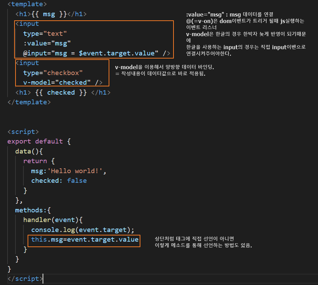Viewport: 318px width, 285px height.
Task: Click the closing </template> tag
Action: point(29,102)
